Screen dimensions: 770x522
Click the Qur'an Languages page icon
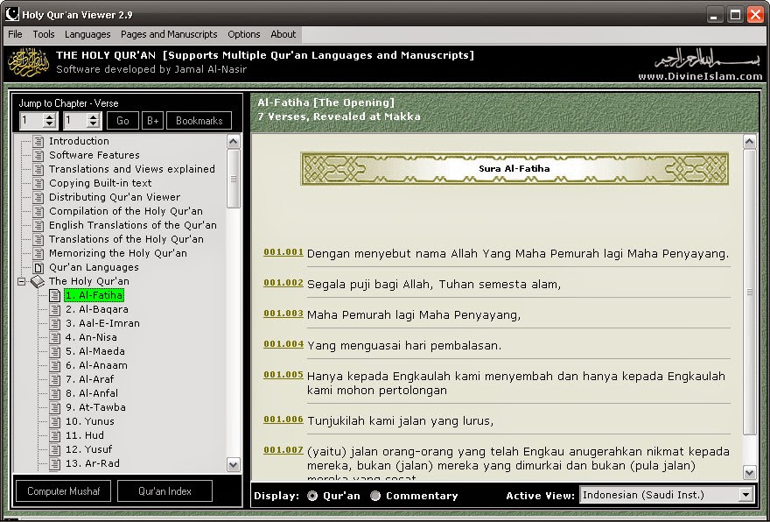click(38, 268)
